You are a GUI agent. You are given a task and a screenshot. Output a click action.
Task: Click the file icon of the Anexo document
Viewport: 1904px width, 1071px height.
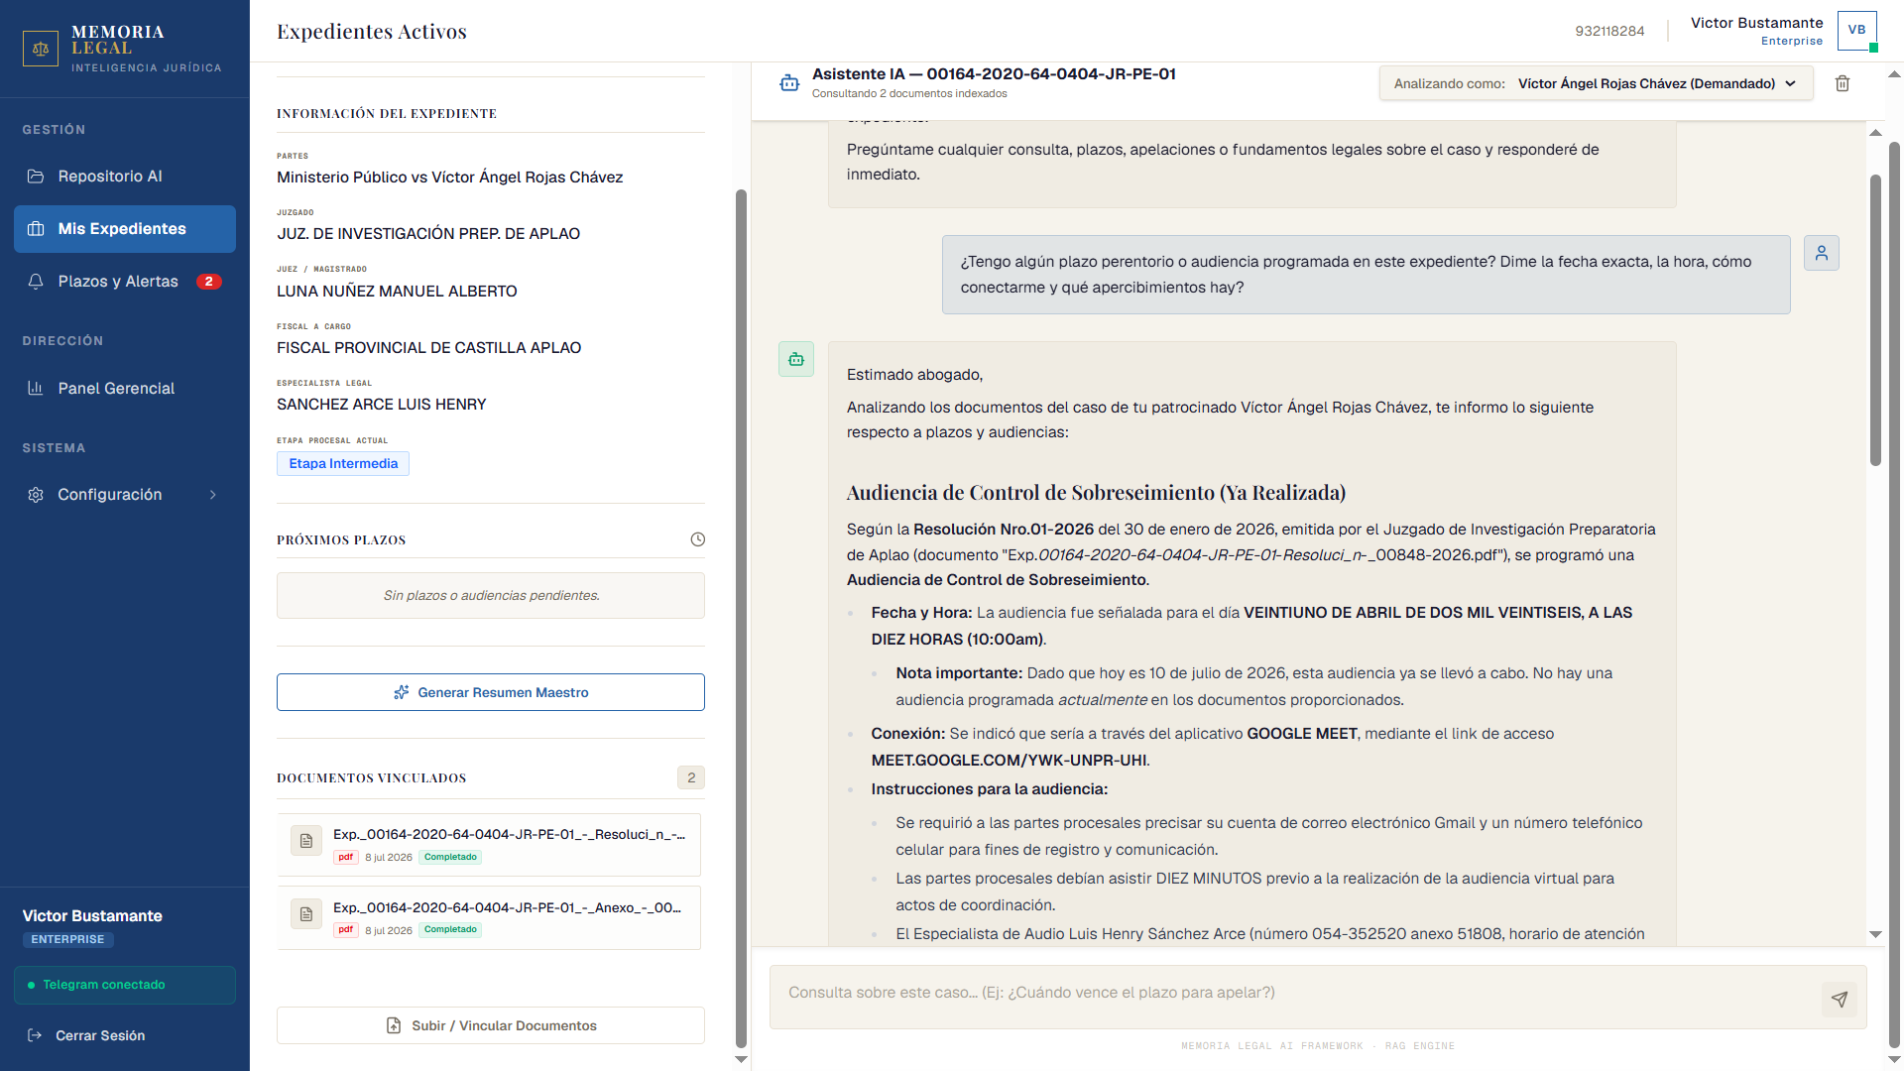306,913
